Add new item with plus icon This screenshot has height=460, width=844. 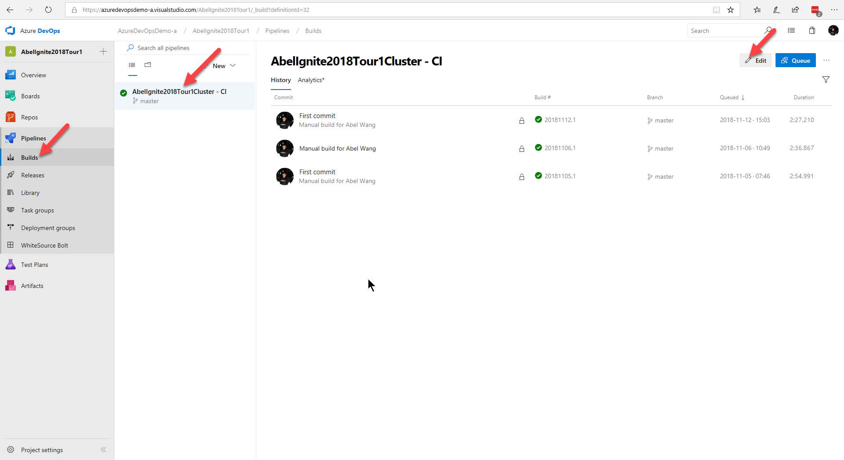coord(103,51)
